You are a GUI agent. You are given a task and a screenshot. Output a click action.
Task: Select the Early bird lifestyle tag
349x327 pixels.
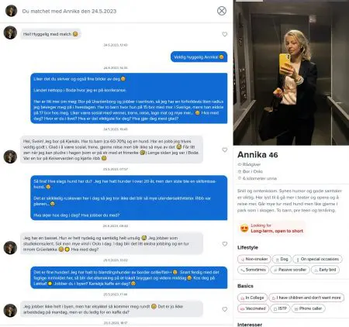(325, 270)
